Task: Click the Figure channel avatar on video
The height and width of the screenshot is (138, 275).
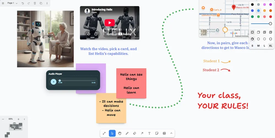Action: coord(87,11)
